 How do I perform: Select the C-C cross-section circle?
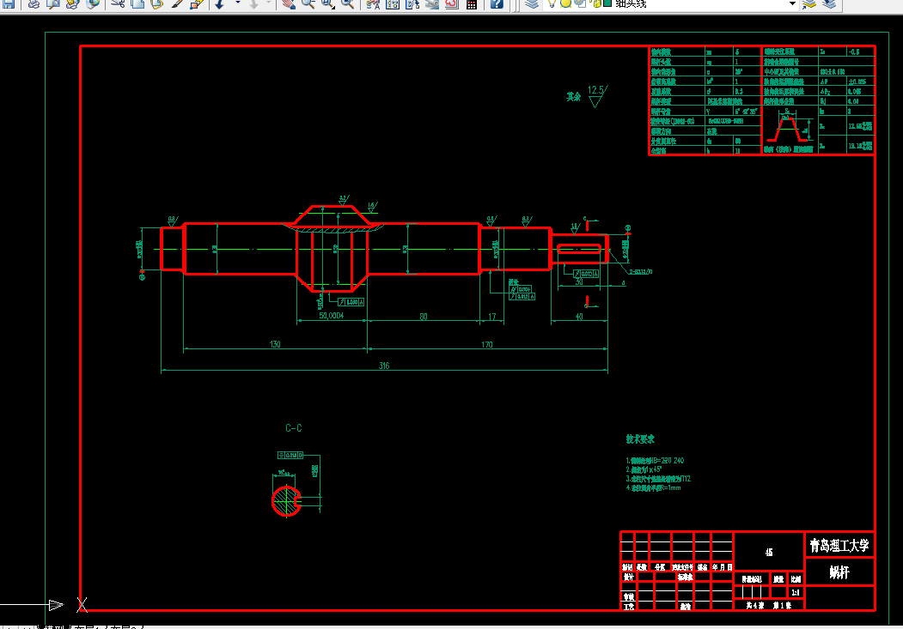click(x=286, y=501)
